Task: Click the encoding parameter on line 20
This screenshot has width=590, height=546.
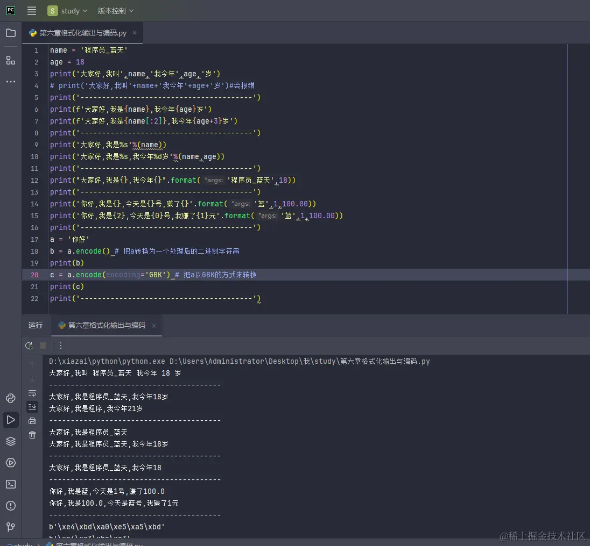Action: [x=123, y=275]
